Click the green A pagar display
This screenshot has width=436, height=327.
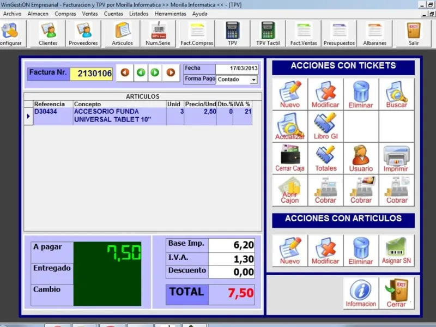[x=107, y=252]
